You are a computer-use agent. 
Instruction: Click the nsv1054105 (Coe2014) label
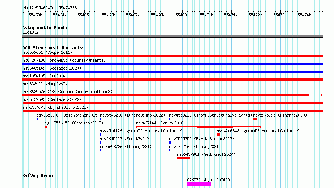pos(45,76)
